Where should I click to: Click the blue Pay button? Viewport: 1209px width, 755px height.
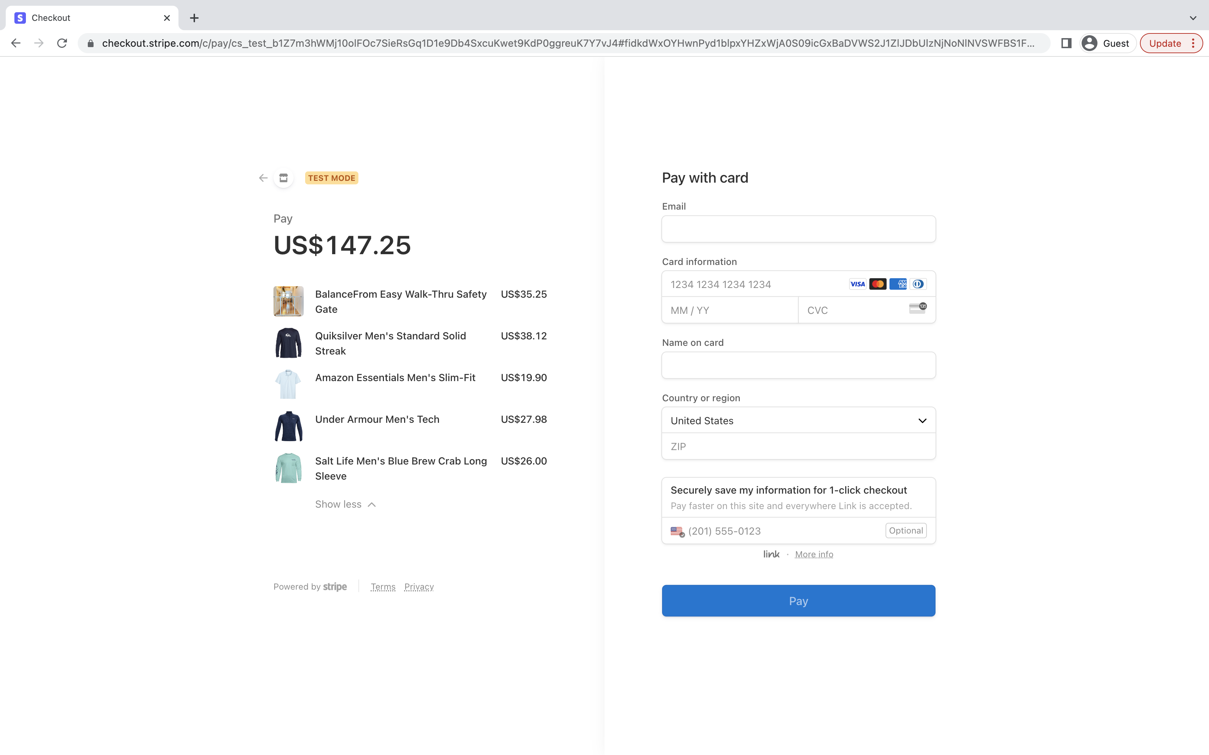798,601
